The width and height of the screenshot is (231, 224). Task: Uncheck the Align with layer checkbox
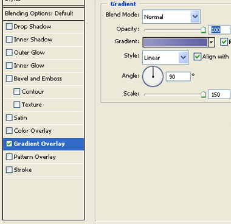(x=198, y=57)
